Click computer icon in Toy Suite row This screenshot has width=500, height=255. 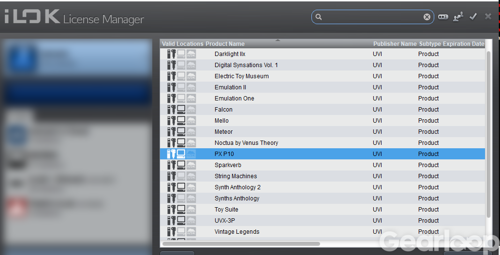click(x=181, y=210)
